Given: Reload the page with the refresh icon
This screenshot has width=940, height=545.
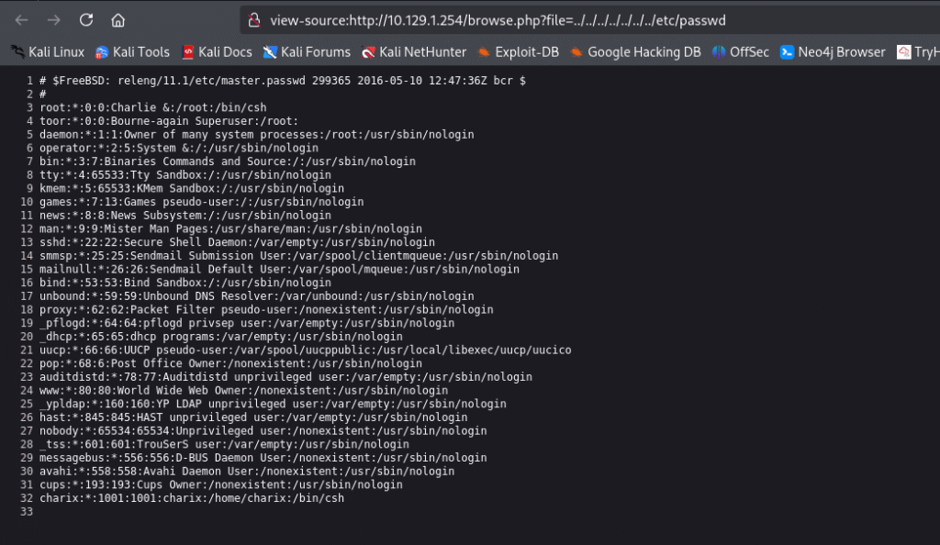Looking at the screenshot, I should (x=86, y=20).
